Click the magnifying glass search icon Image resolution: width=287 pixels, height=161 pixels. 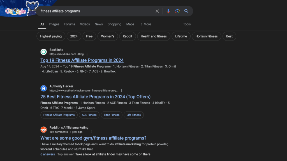[186, 11]
